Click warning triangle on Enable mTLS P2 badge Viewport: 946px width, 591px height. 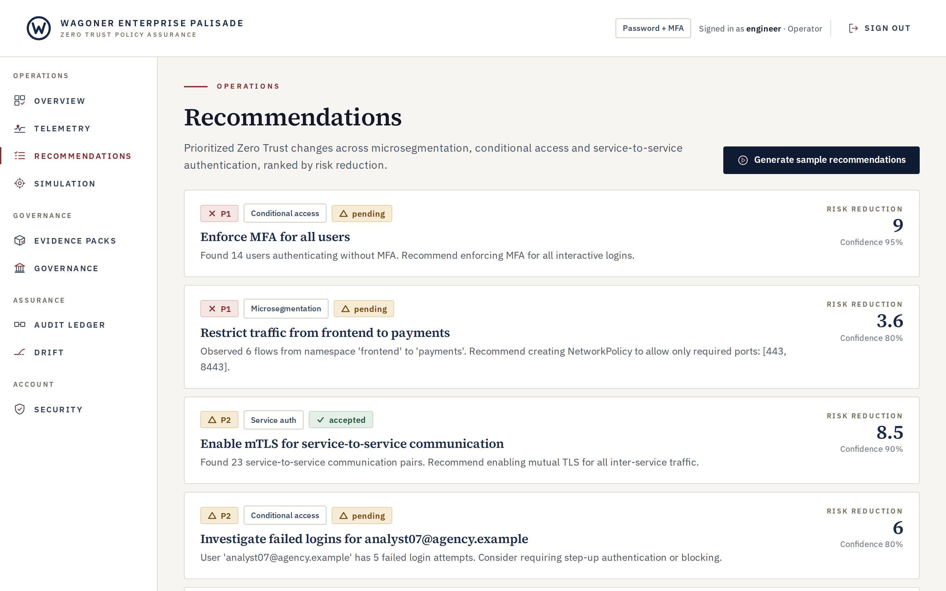[212, 420]
